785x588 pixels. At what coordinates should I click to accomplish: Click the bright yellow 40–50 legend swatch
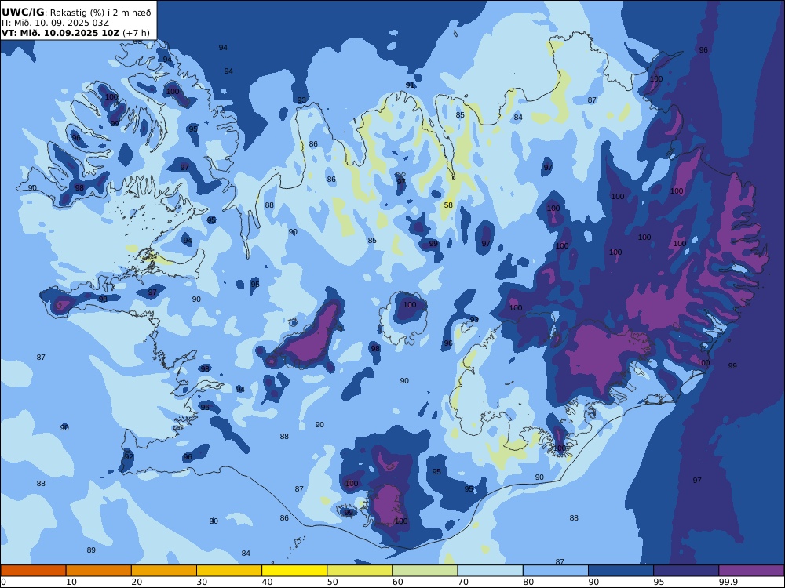point(294,571)
